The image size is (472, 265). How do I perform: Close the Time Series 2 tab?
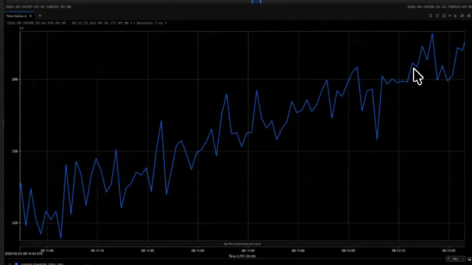[x=31, y=16]
